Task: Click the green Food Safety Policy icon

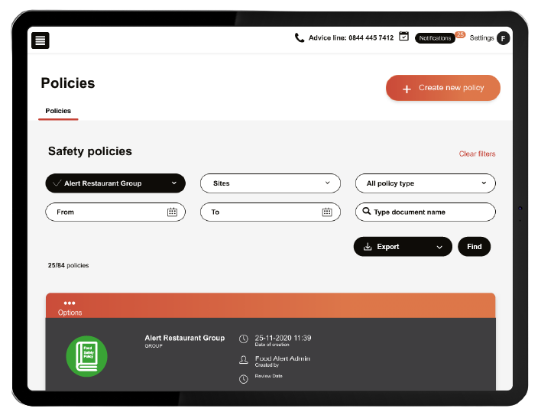Action: (86, 355)
